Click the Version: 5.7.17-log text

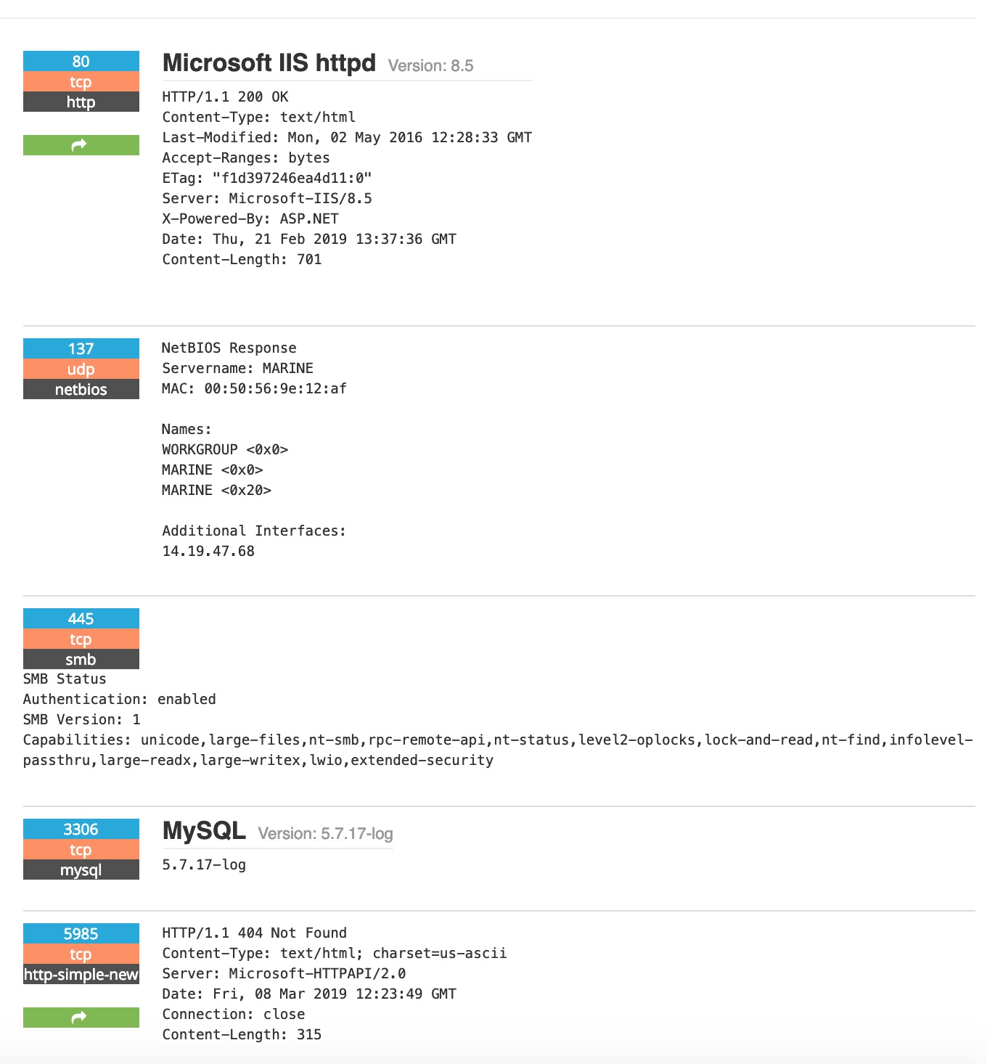tap(325, 834)
